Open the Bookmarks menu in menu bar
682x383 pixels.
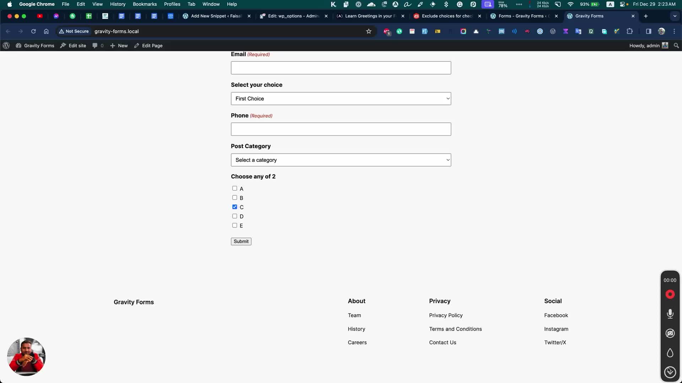[x=145, y=4]
